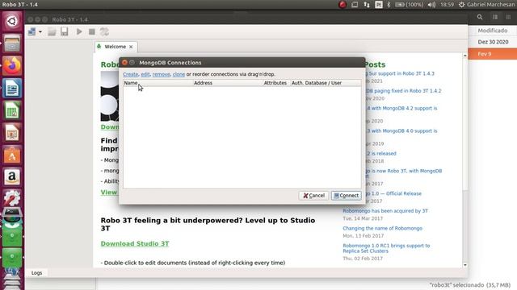Image resolution: width=517 pixels, height=290 pixels.
Task: Click the Cancel button
Action: pyautogui.click(x=314, y=196)
